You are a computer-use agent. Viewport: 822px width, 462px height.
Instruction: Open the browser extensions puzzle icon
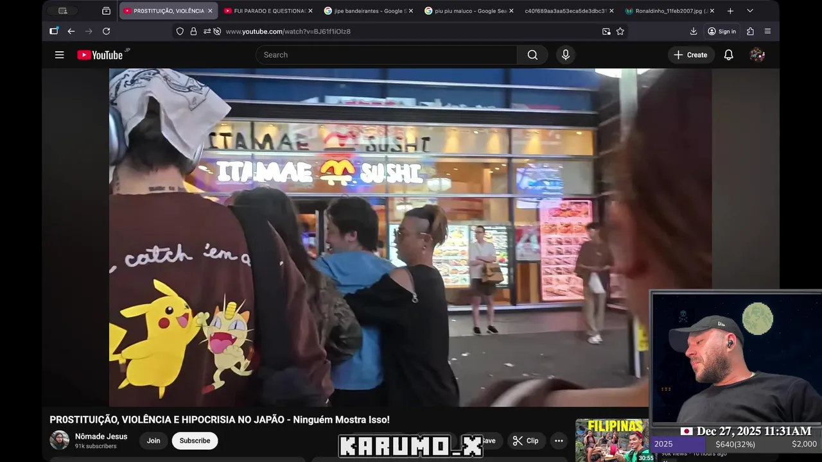(750, 31)
